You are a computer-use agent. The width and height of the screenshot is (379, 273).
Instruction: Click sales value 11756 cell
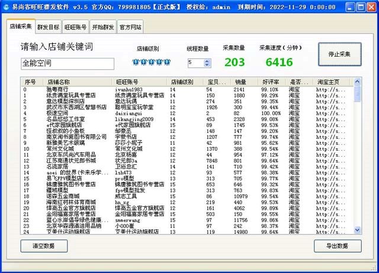(x=241, y=220)
